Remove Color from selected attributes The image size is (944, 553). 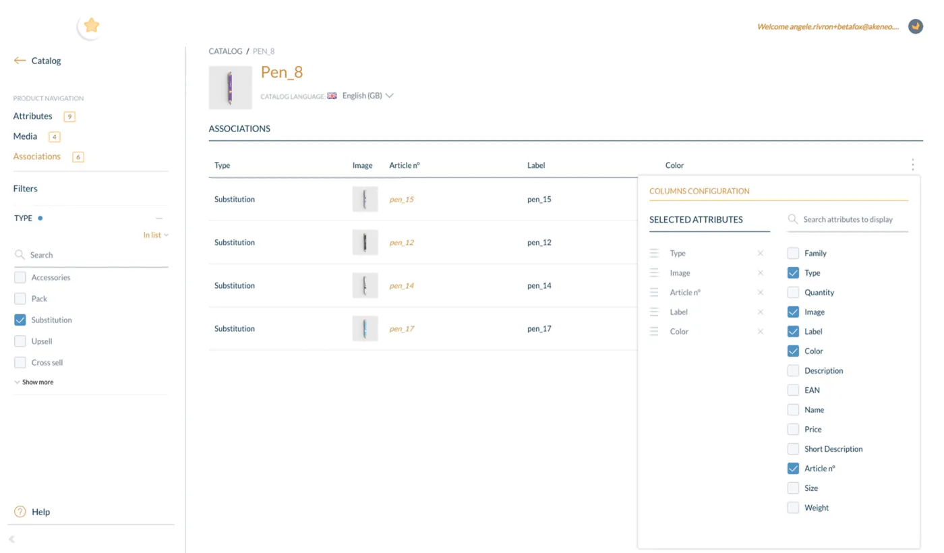[x=761, y=332]
